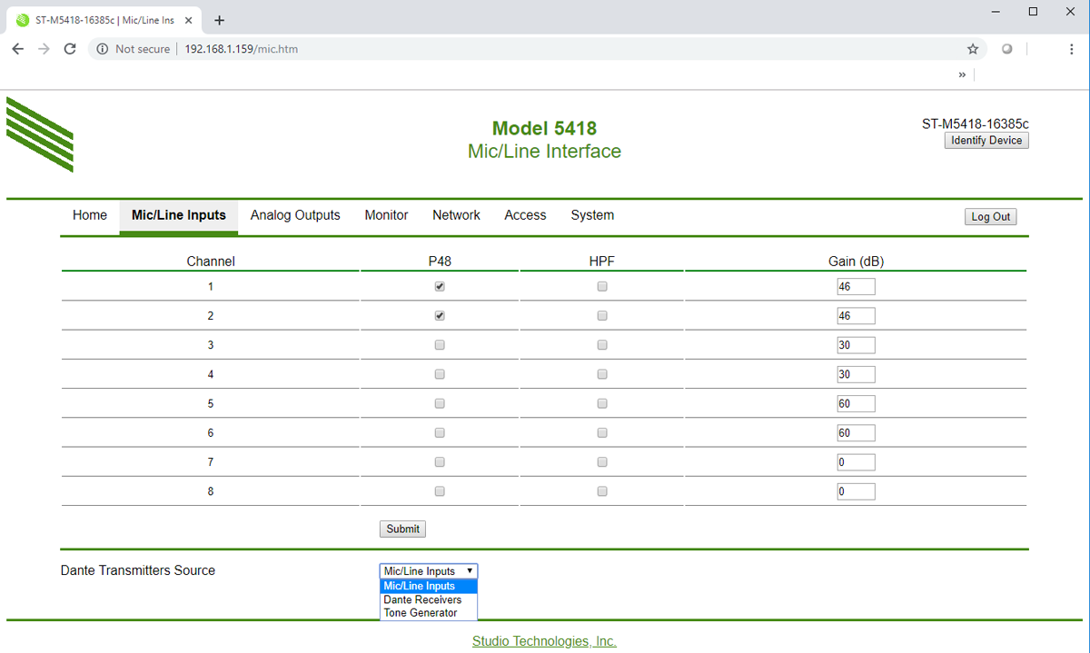
Task: Click the Studio Technologies striped logo
Action: pos(40,134)
